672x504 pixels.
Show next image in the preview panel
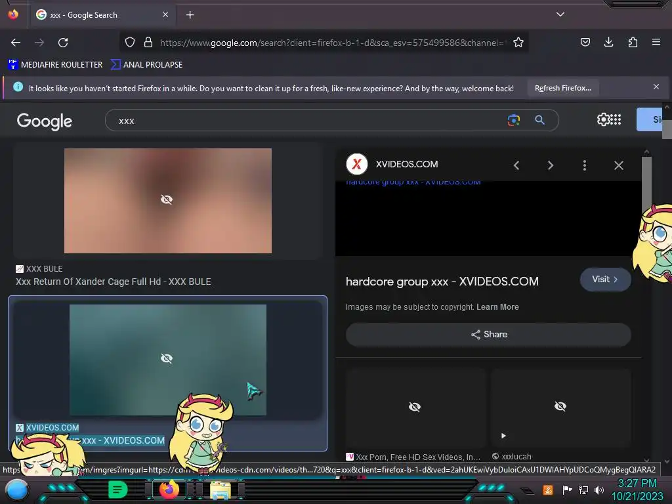pyautogui.click(x=551, y=165)
